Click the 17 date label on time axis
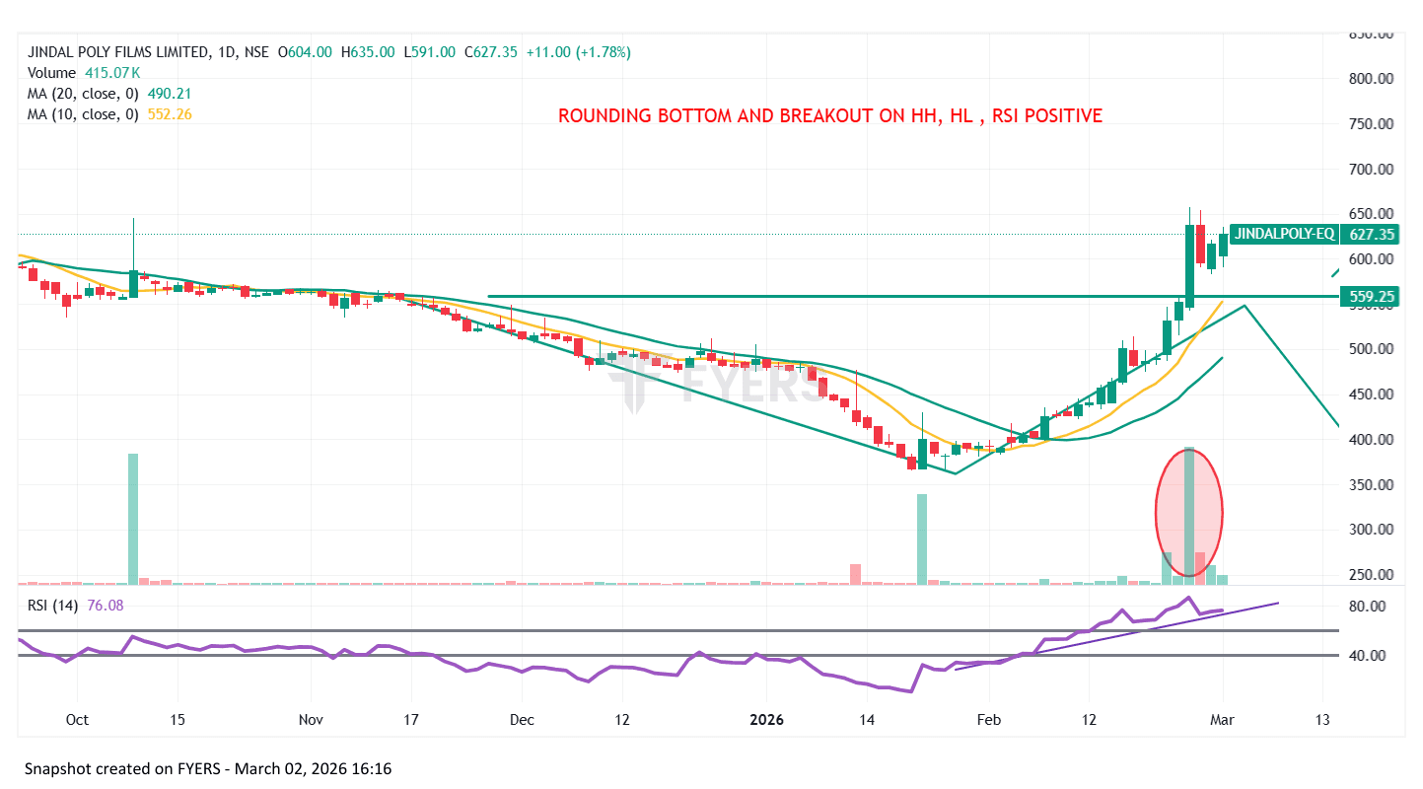 click(411, 720)
